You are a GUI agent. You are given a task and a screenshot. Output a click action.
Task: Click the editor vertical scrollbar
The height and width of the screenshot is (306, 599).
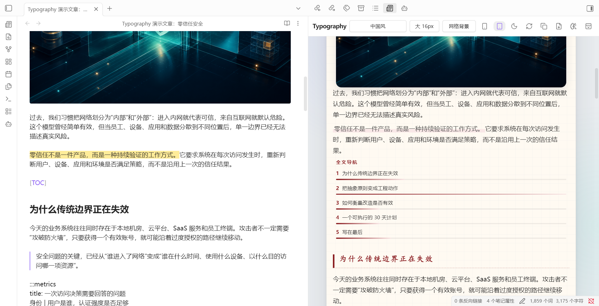(305, 94)
